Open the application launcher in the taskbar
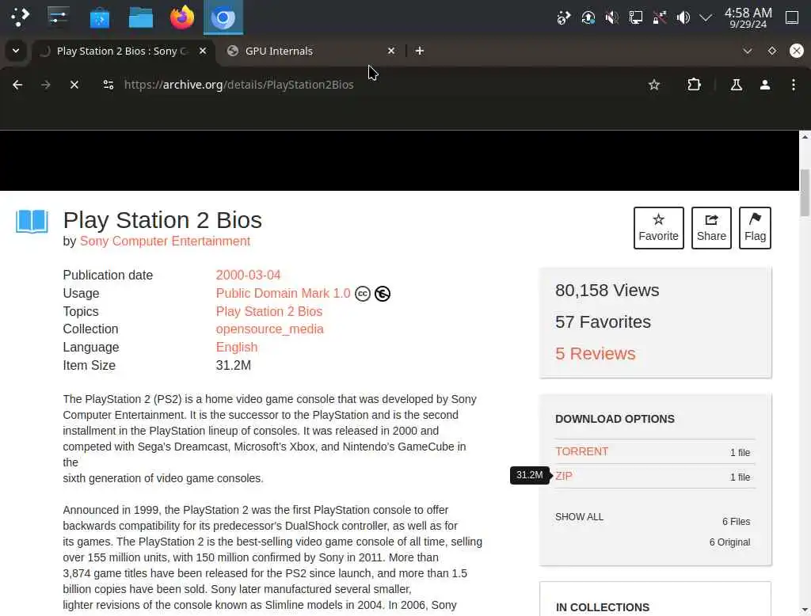 20,17
